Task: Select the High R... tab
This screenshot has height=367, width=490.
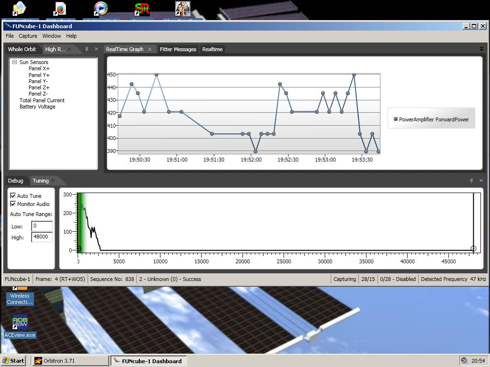Action: coord(55,49)
